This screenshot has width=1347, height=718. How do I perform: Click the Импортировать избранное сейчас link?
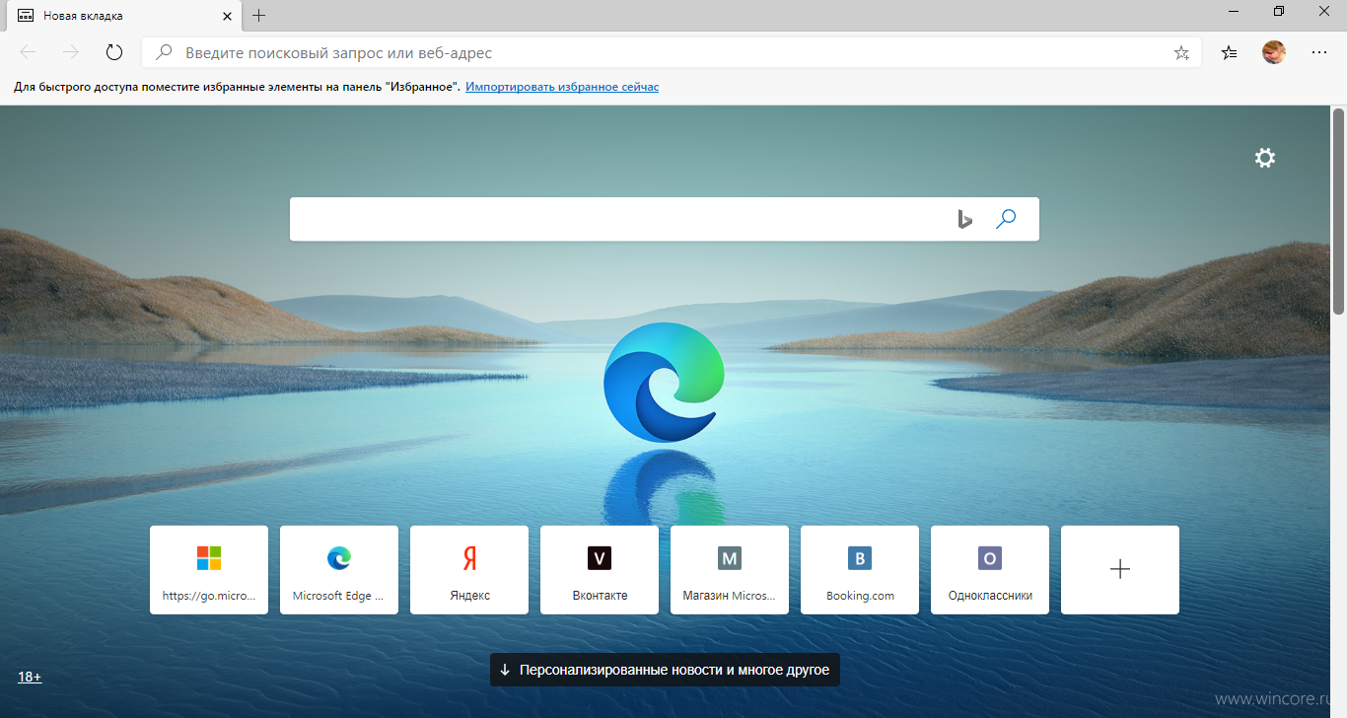tap(562, 87)
